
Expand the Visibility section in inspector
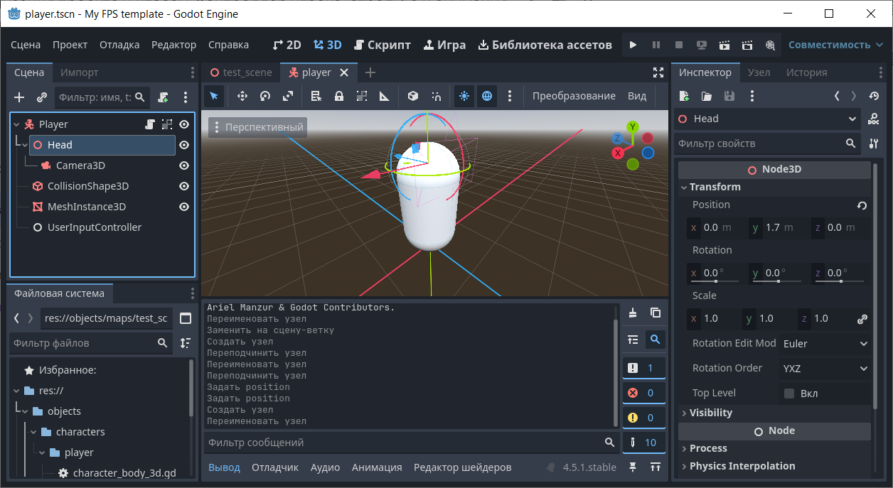[710, 413]
